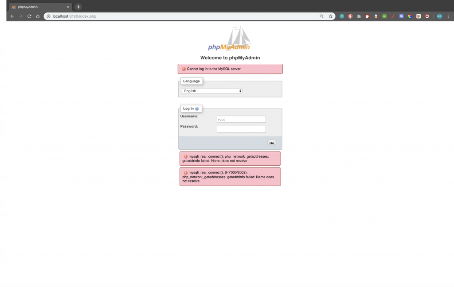This screenshot has width=454, height=287.
Task: Click the HY000/2002 error message
Action: [230, 177]
